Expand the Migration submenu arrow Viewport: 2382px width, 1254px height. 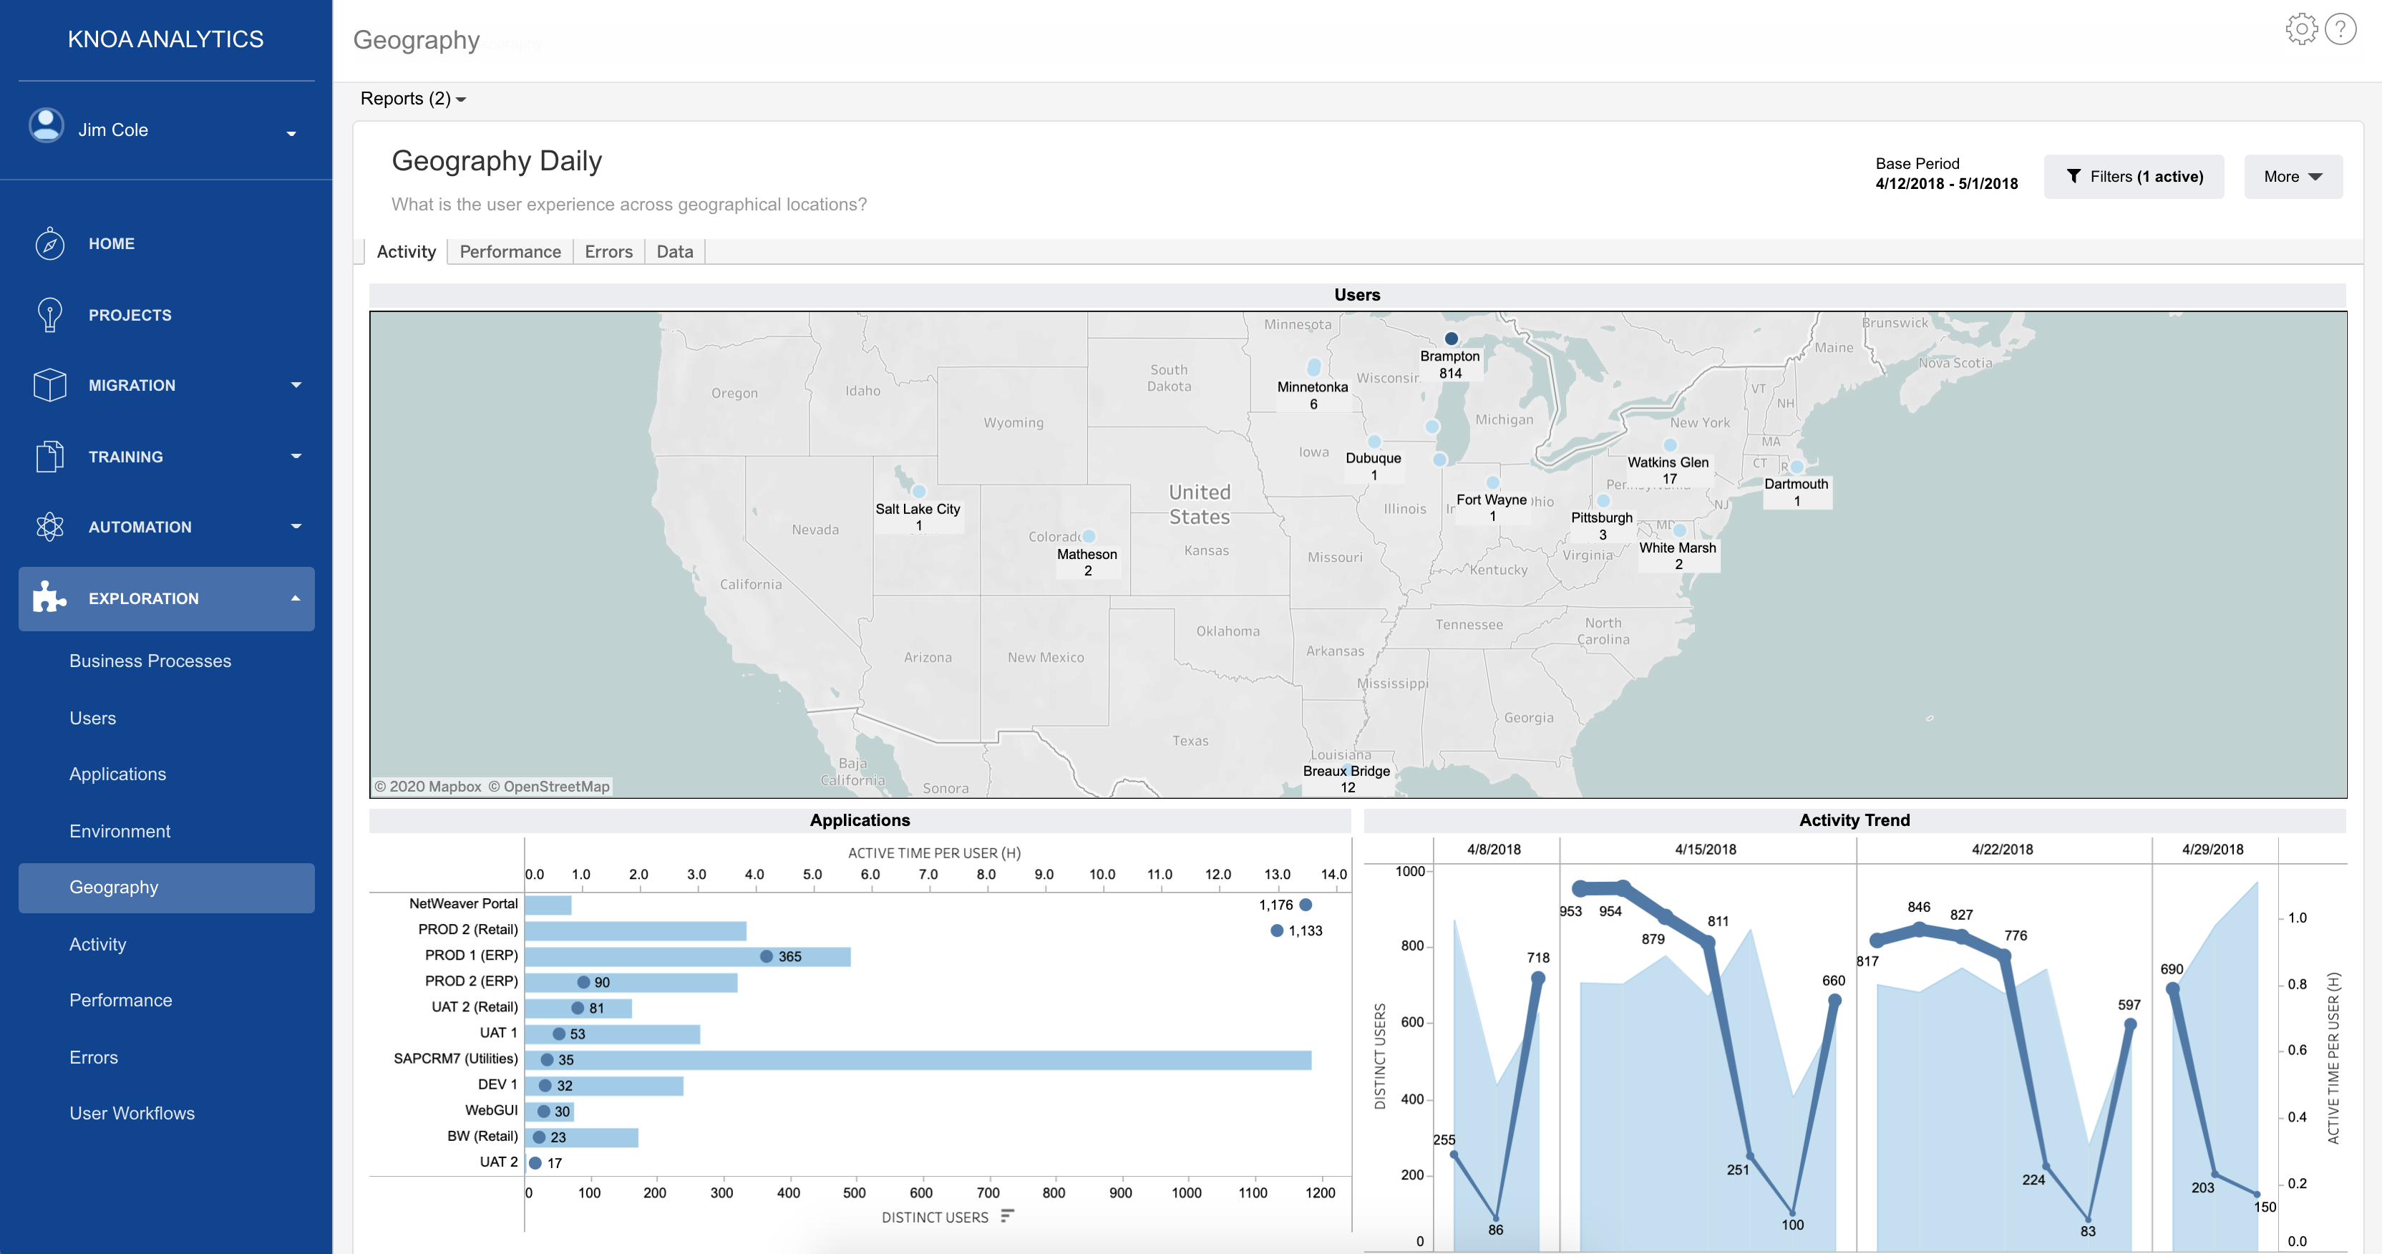pos(296,386)
